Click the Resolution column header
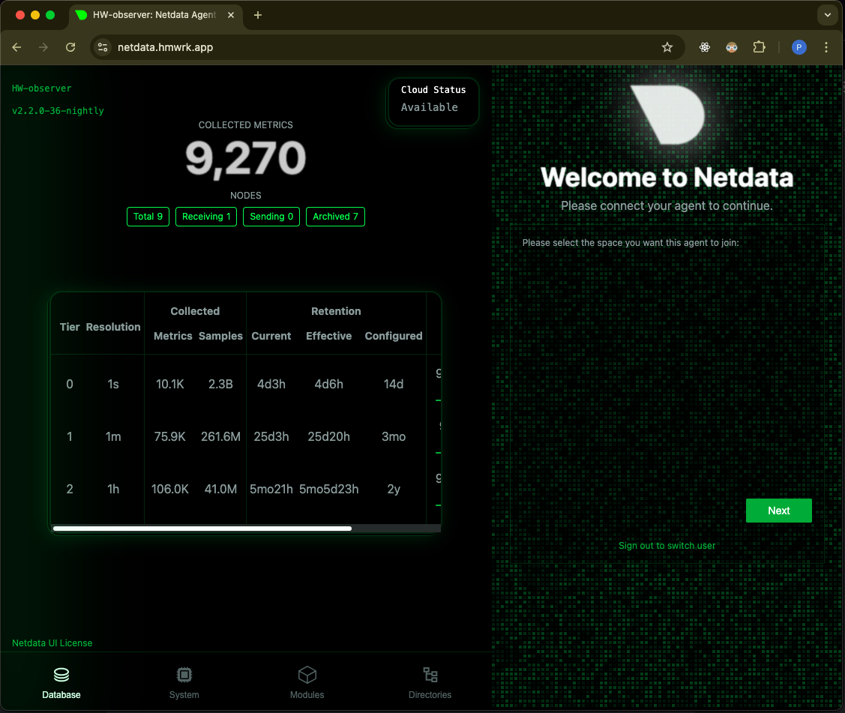Image resolution: width=845 pixels, height=713 pixels. point(113,327)
